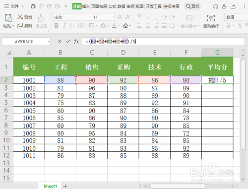Apply percent style icon
248x189 pixels.
point(240,26)
